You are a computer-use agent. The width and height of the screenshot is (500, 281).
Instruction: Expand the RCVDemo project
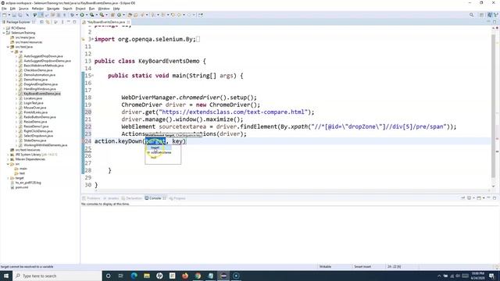tap(4, 28)
